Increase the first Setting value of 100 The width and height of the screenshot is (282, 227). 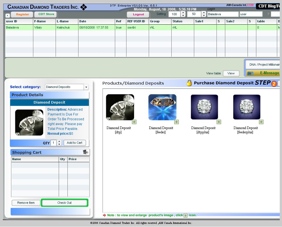(183, 13)
